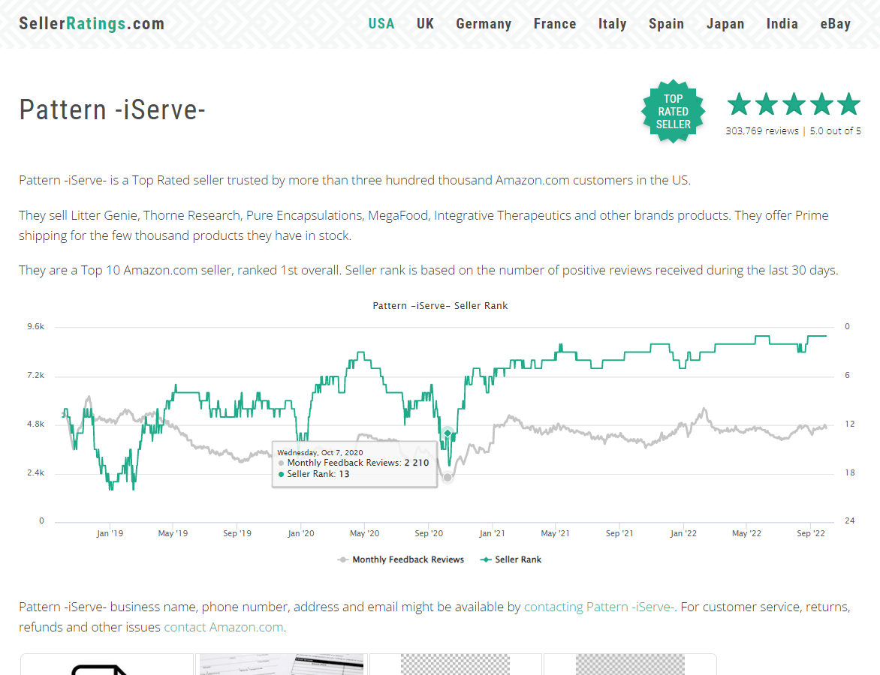880x675 pixels.
Task: Click the Jan '19 axis label
Action: click(x=110, y=533)
